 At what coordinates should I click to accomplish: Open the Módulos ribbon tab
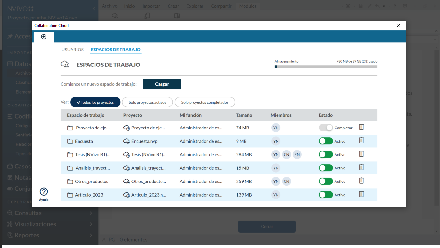248,6
